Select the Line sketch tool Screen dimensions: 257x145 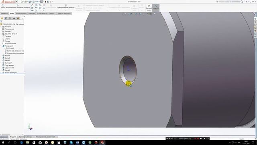pos(32,5)
